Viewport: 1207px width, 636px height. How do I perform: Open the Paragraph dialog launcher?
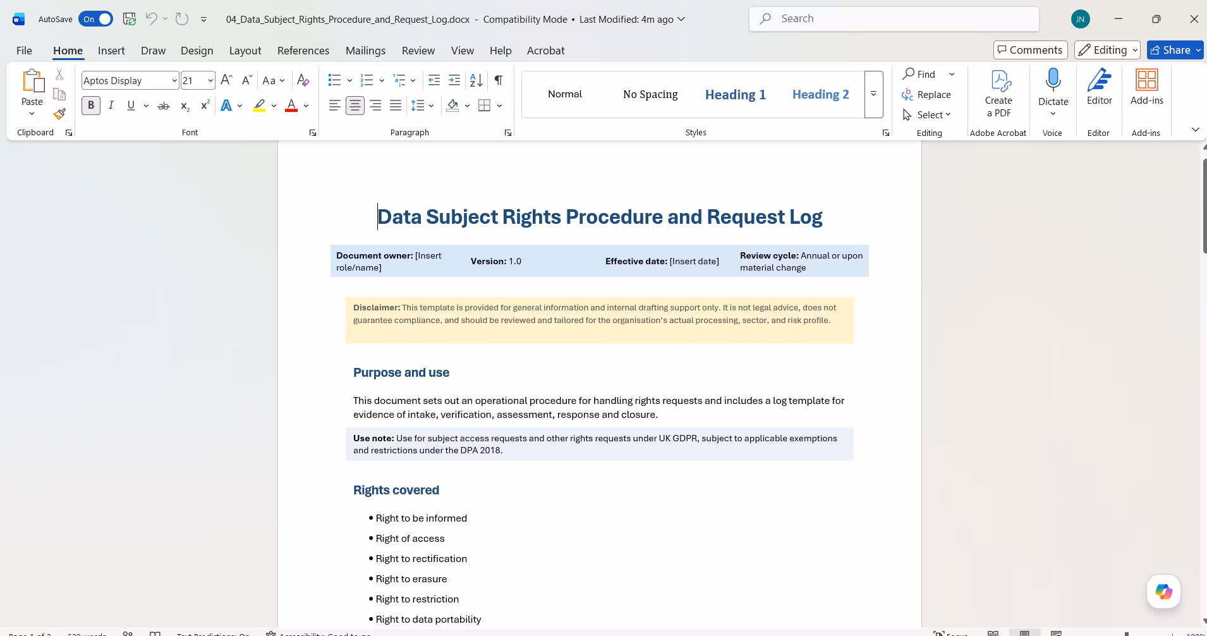pos(507,133)
